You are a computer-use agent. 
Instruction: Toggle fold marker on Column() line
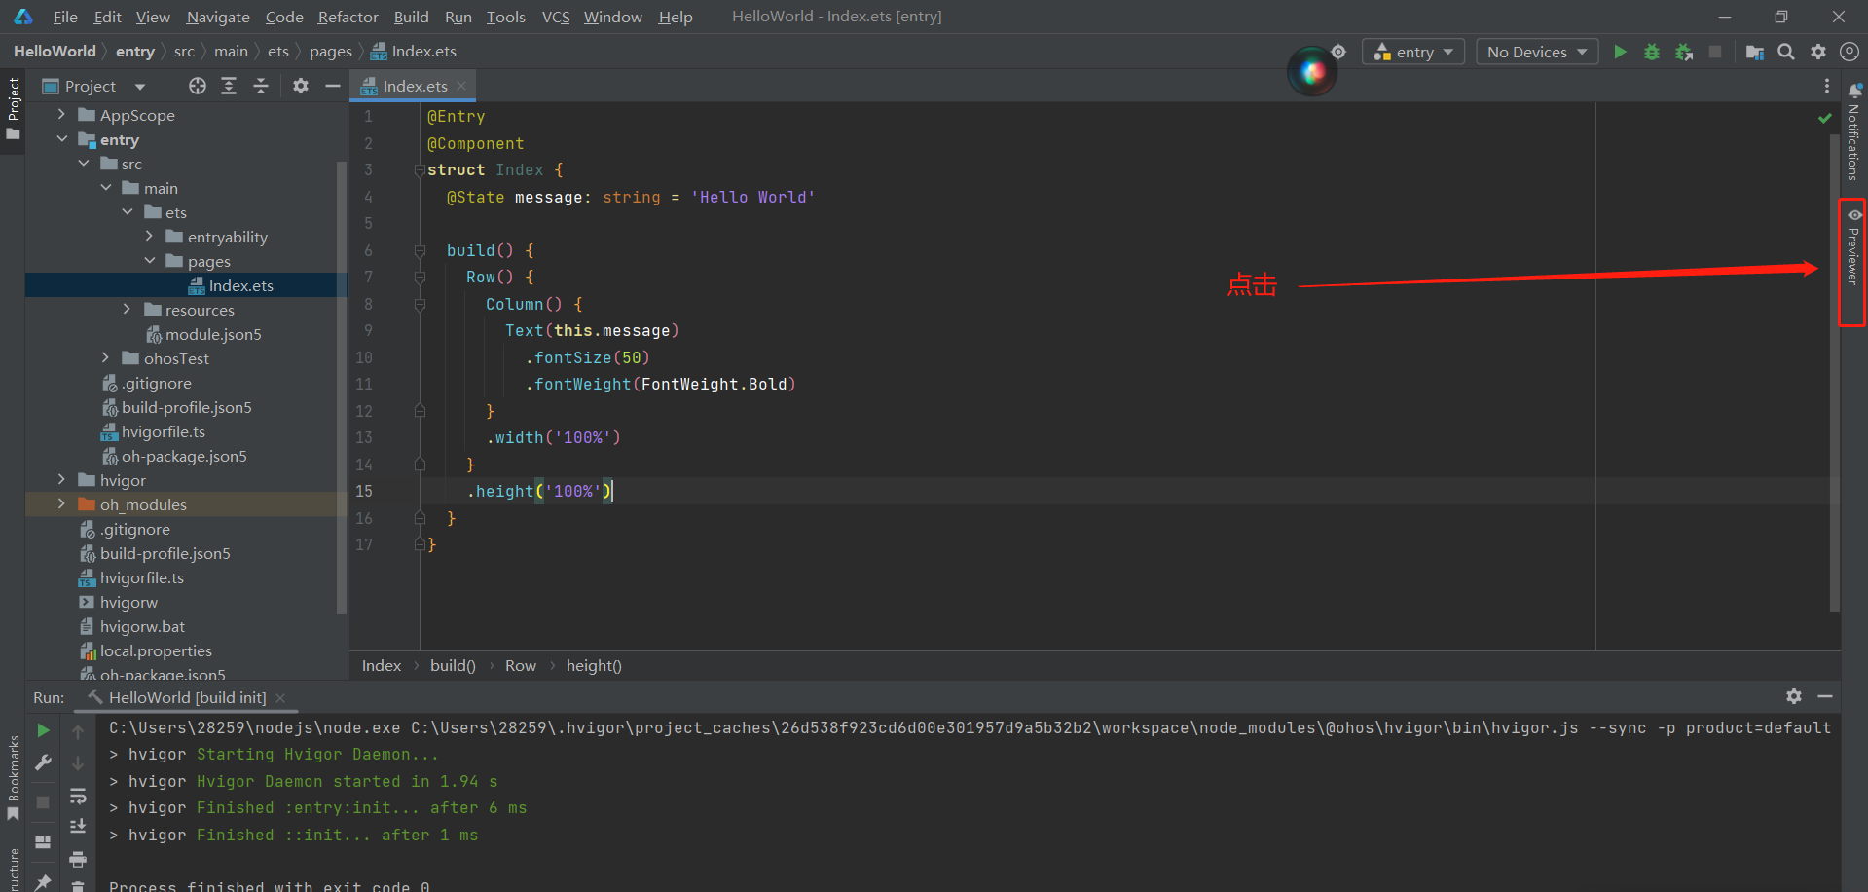420,305
